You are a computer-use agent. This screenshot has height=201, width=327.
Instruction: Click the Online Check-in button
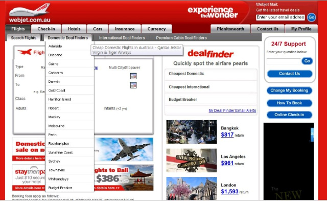pos(289,115)
